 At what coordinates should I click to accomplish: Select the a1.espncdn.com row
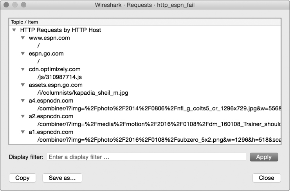[145, 132]
